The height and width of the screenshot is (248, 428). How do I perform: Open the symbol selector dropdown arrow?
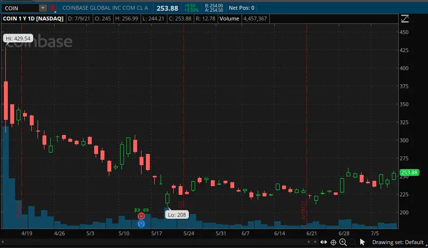(43, 8)
